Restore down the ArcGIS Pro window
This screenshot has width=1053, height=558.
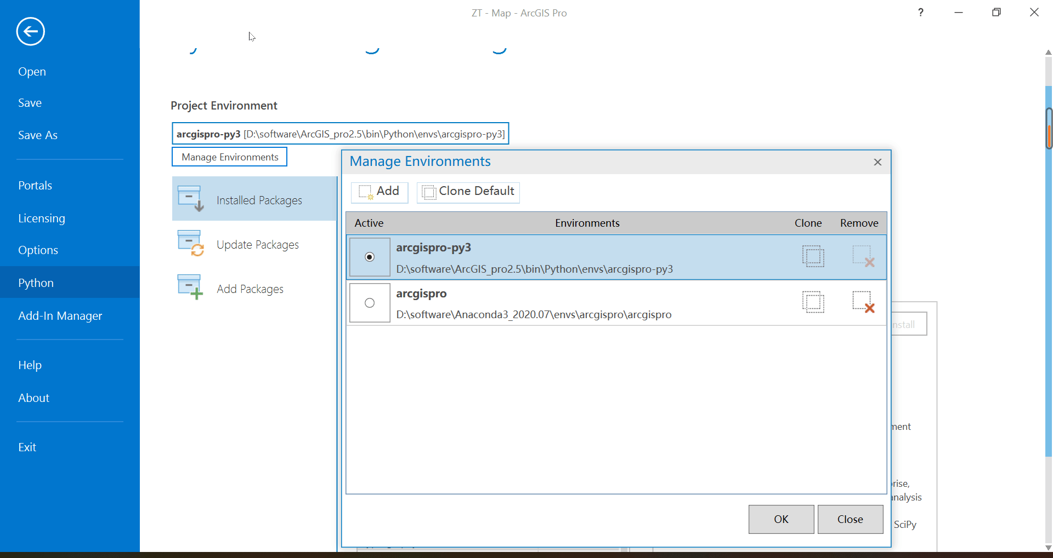(997, 12)
